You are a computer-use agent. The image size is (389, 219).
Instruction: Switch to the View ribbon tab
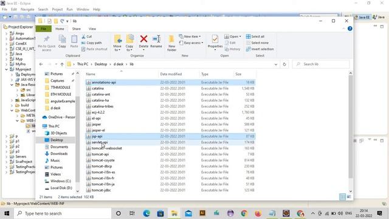(x=92, y=29)
